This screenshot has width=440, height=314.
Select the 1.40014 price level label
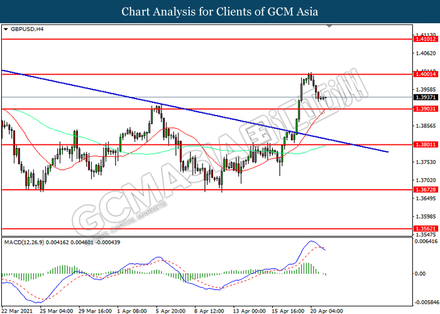(426, 74)
